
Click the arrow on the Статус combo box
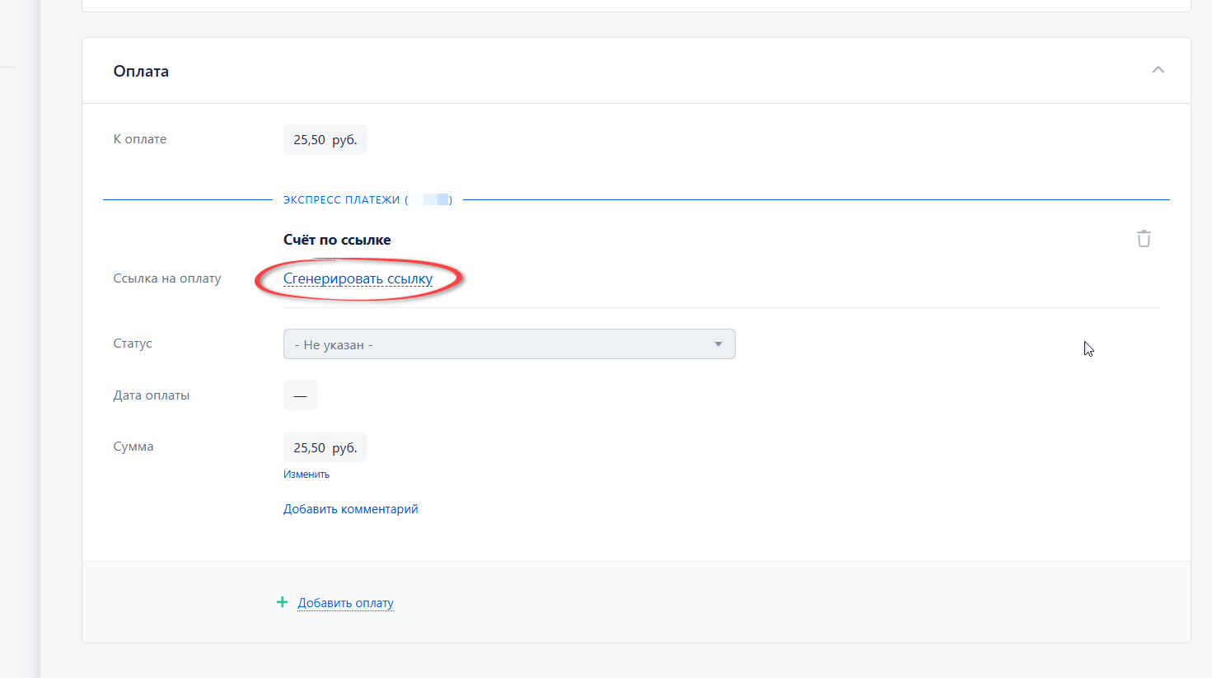point(718,344)
